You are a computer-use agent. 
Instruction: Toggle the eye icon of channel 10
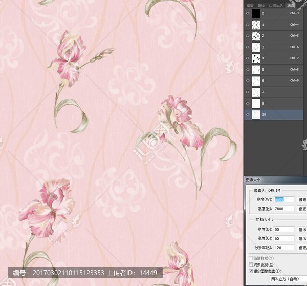point(248,115)
